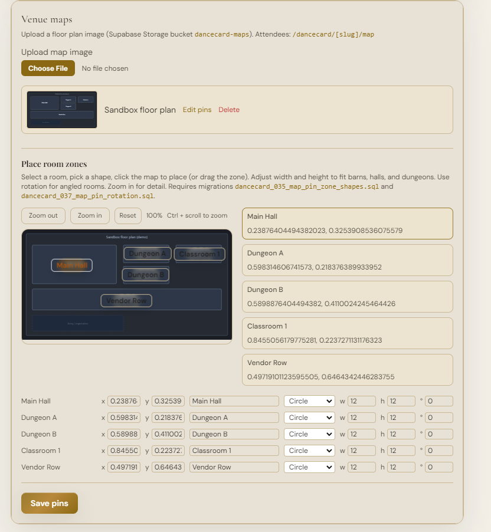Click the Classroom 1 zone on the map
This screenshot has width=491, height=532.
point(199,254)
